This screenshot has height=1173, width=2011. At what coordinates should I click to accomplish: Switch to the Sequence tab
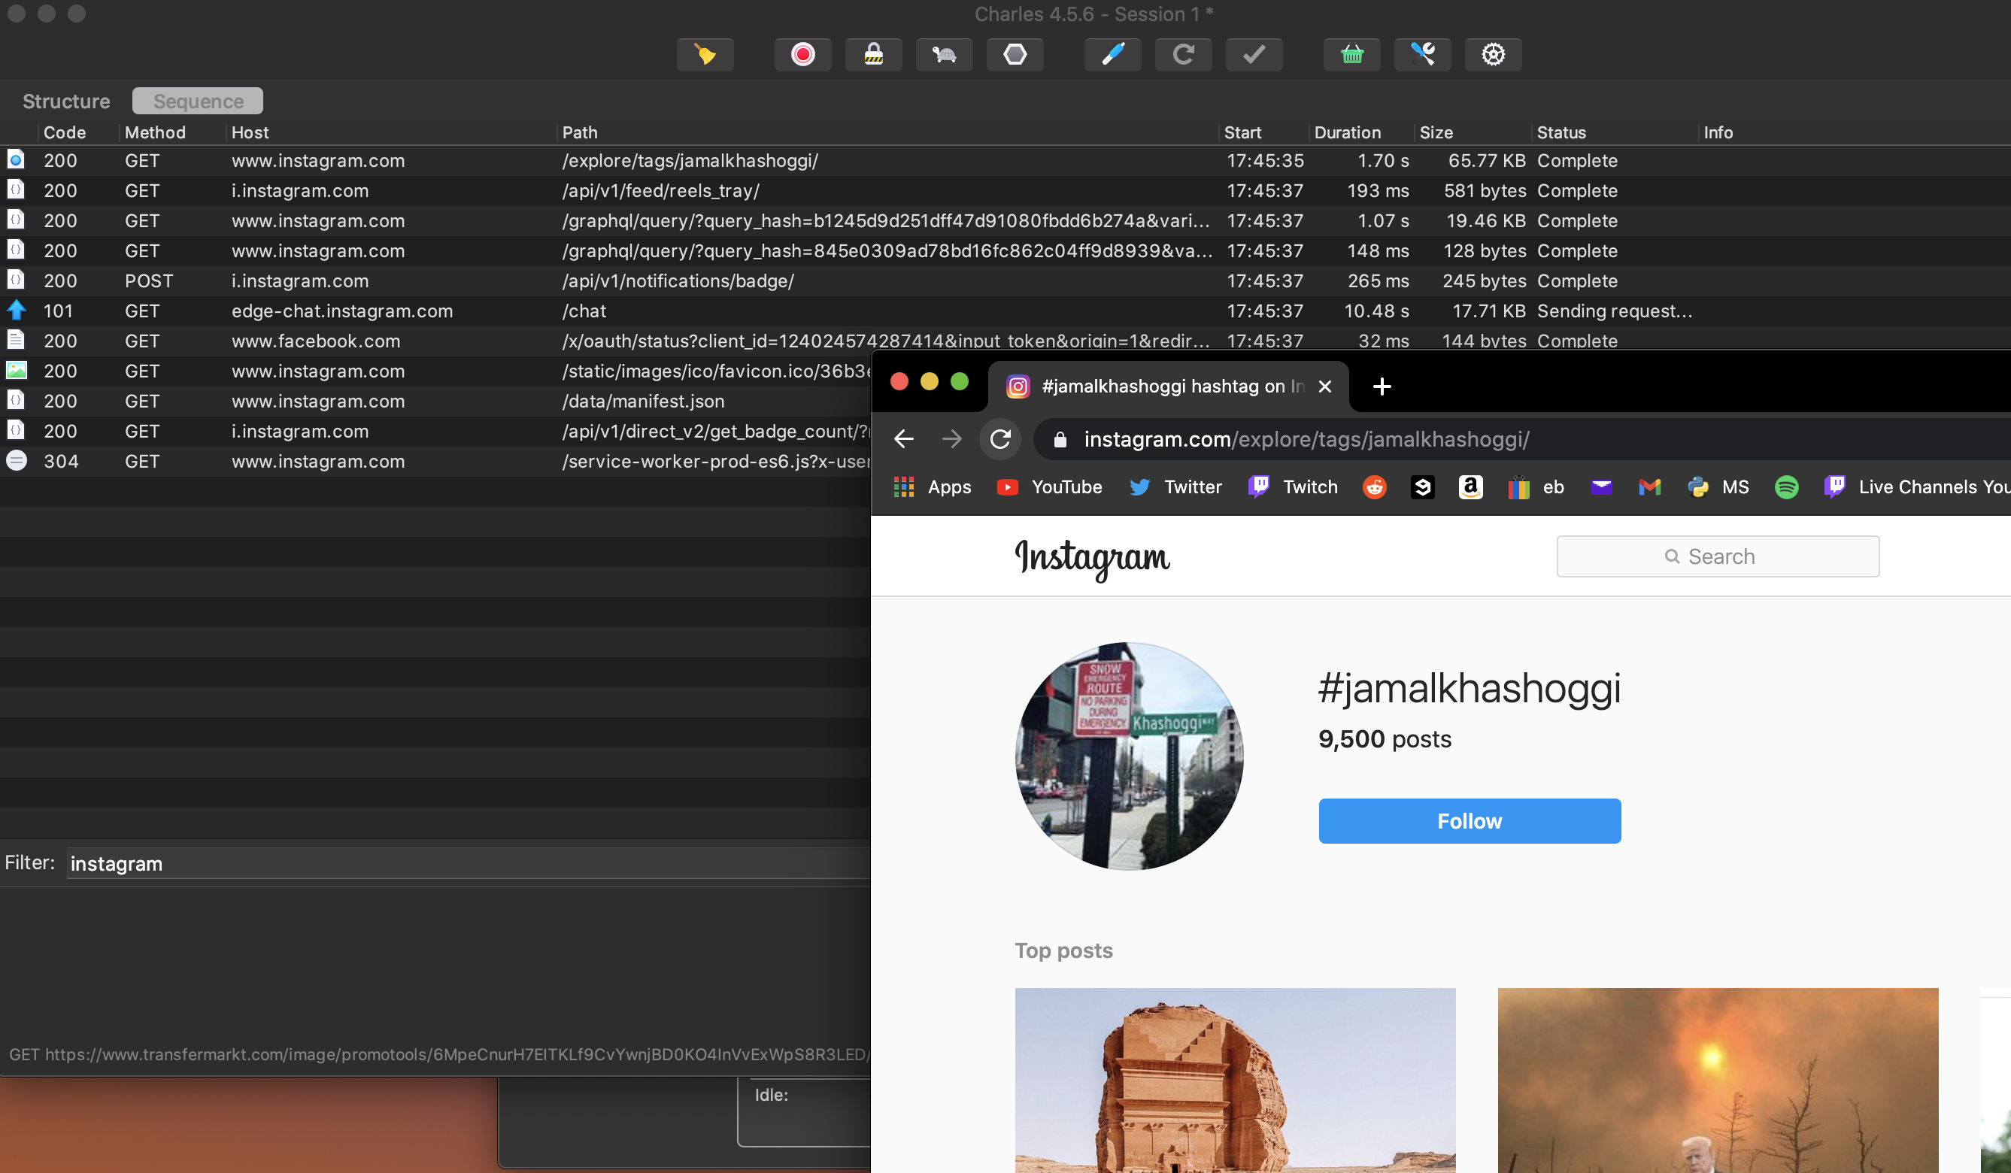198,102
